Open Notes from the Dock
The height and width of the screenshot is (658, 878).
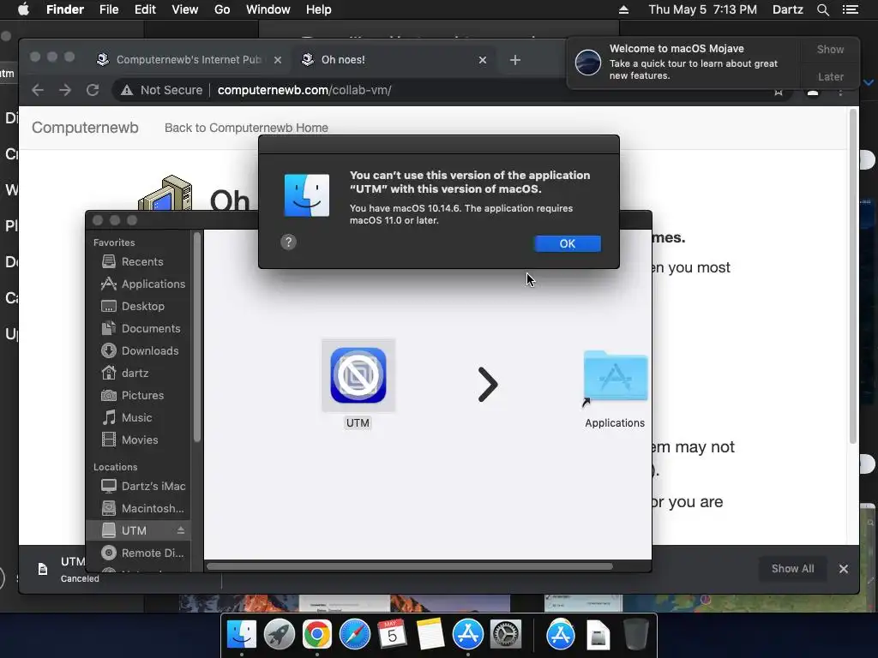[x=430, y=635]
